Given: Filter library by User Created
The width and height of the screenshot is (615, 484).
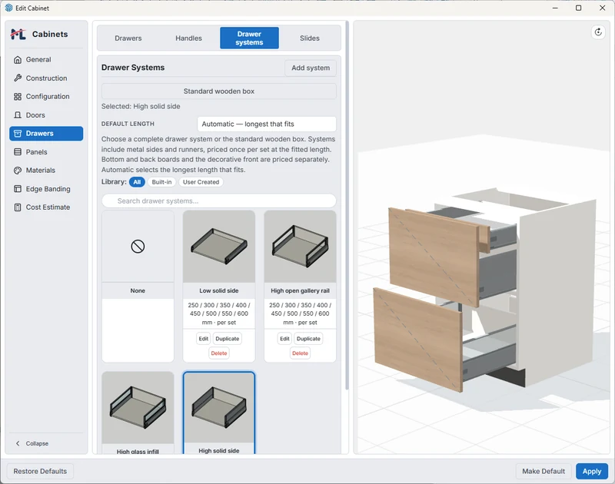Looking at the screenshot, I should tap(201, 182).
